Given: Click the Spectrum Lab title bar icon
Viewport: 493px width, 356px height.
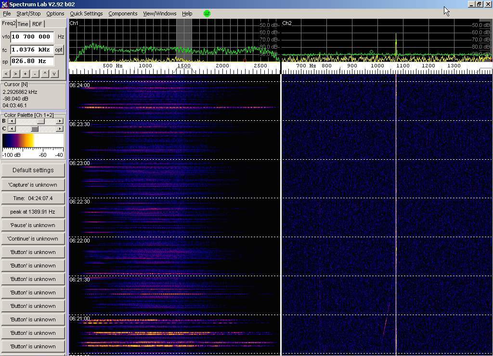Looking at the screenshot, I should 4,4.
